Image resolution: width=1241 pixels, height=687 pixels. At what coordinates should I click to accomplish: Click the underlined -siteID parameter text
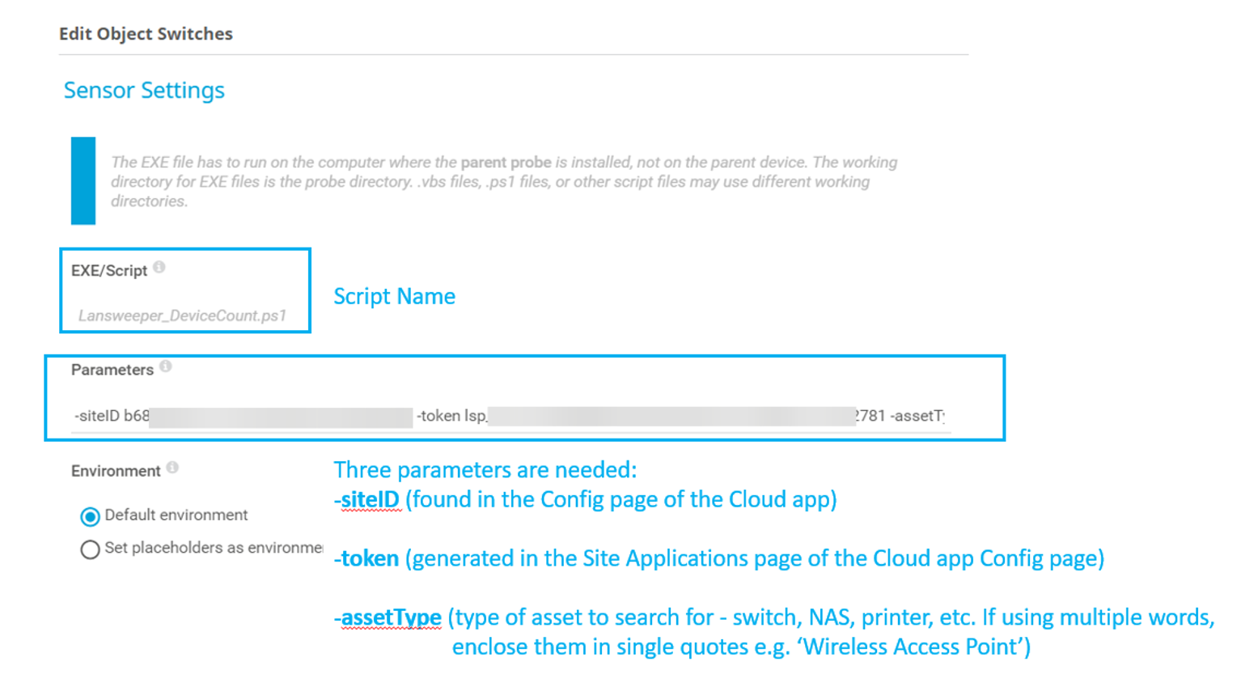pos(368,499)
